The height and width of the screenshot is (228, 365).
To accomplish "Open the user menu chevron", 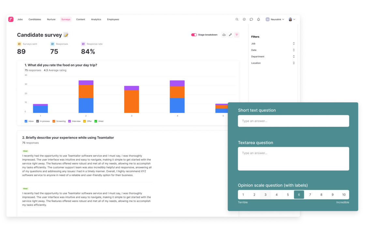I will 294,19.
